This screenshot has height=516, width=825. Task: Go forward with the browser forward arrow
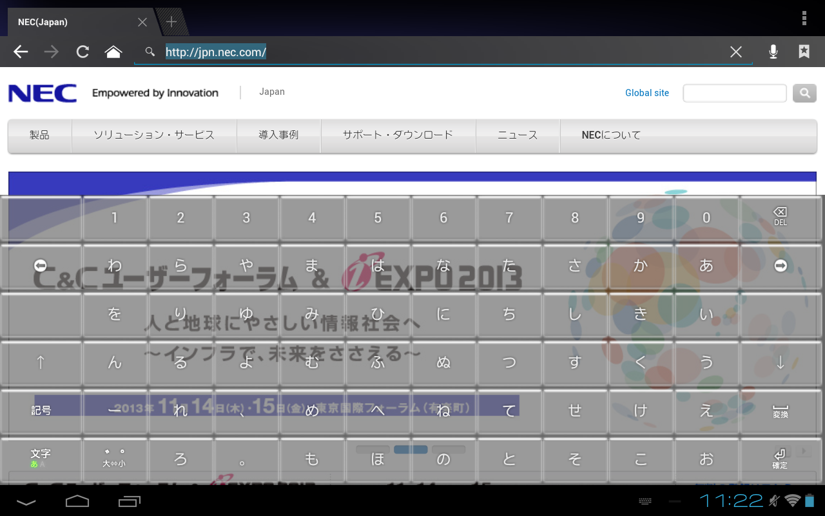pyautogui.click(x=52, y=52)
